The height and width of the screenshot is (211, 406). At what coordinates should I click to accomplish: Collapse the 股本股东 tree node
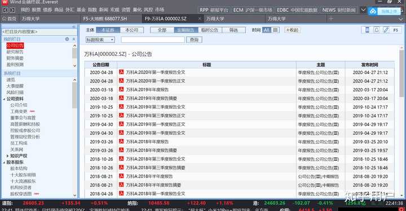[4, 162]
